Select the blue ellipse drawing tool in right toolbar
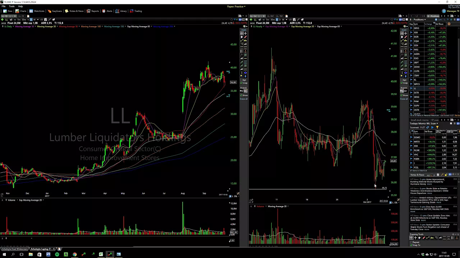This screenshot has width=460, height=258. (406, 73)
